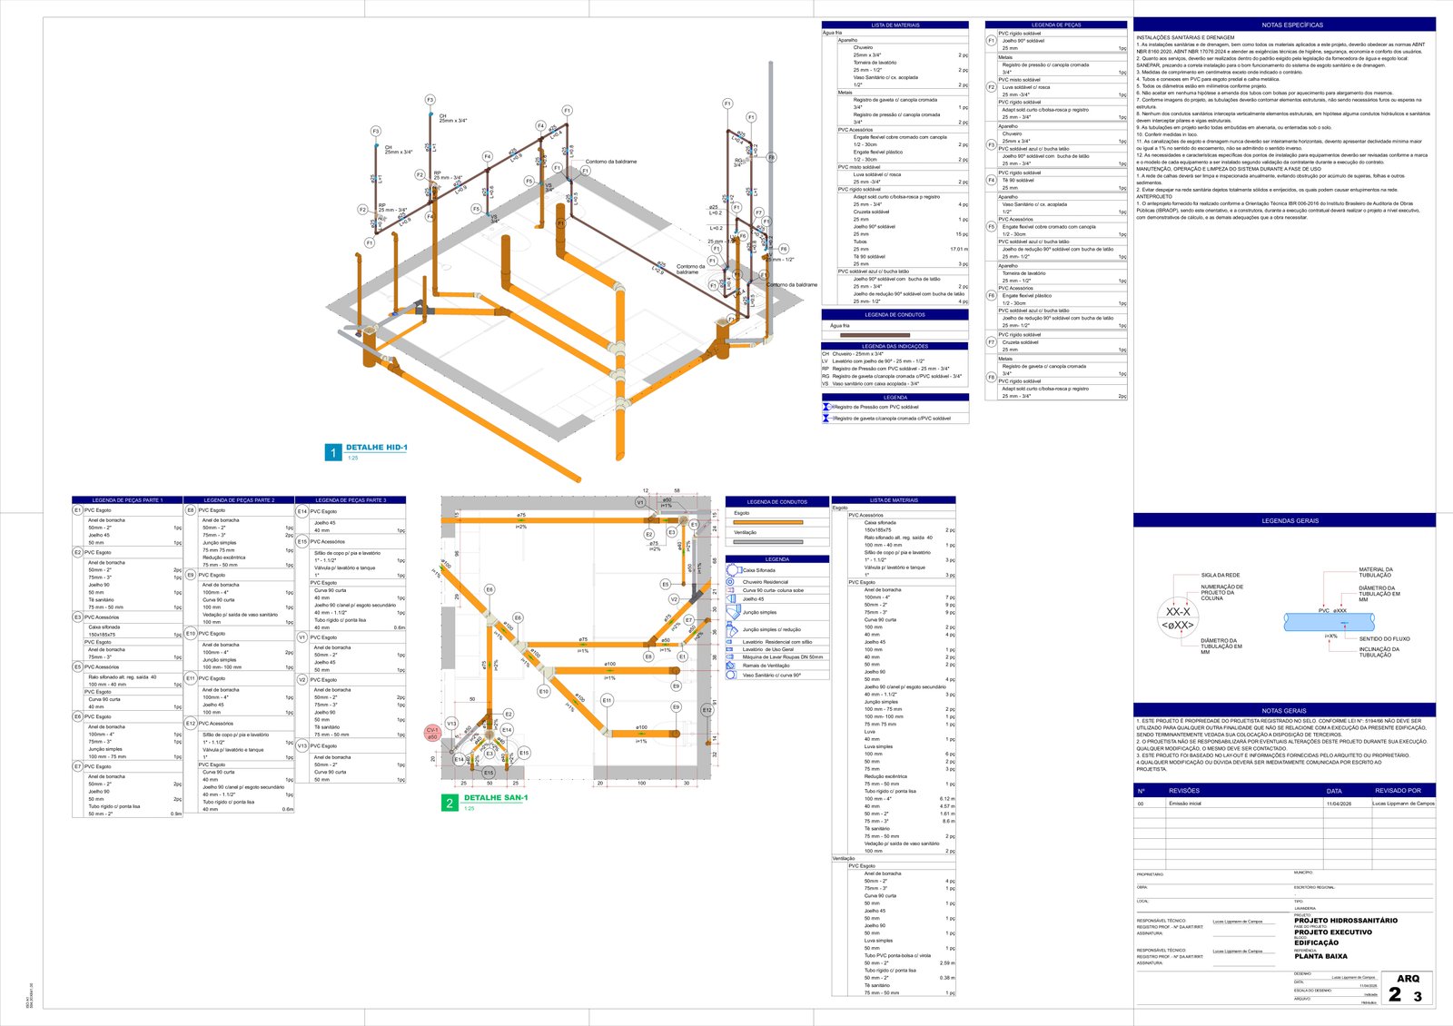The image size is (1453, 1026).
Task: Click the PLANTA BAIXA reference text
Action: tap(1320, 956)
